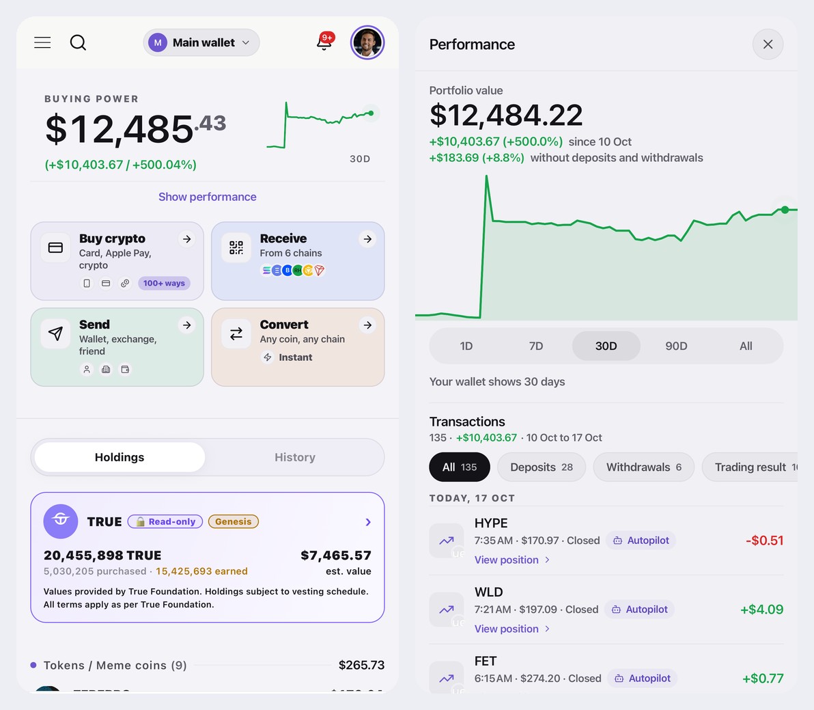
Task: Click the Send paper plane icon
Action: pyautogui.click(x=55, y=333)
